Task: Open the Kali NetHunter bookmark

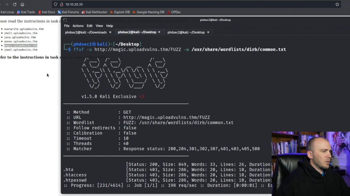Action: 94,12
